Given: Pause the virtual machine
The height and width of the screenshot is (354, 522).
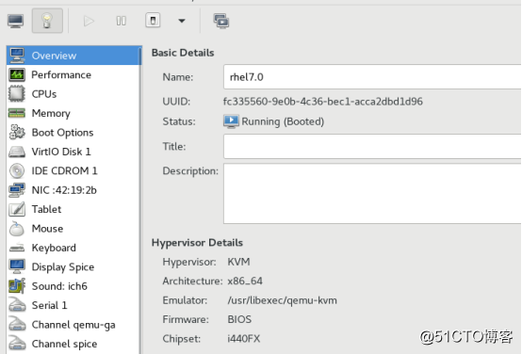Looking at the screenshot, I should 122,21.
